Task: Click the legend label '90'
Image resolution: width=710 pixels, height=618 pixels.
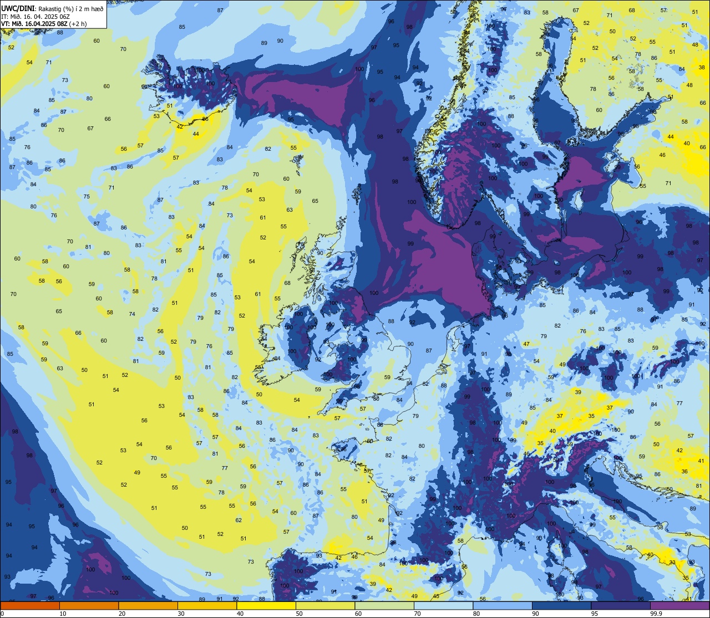Action: click(535, 614)
